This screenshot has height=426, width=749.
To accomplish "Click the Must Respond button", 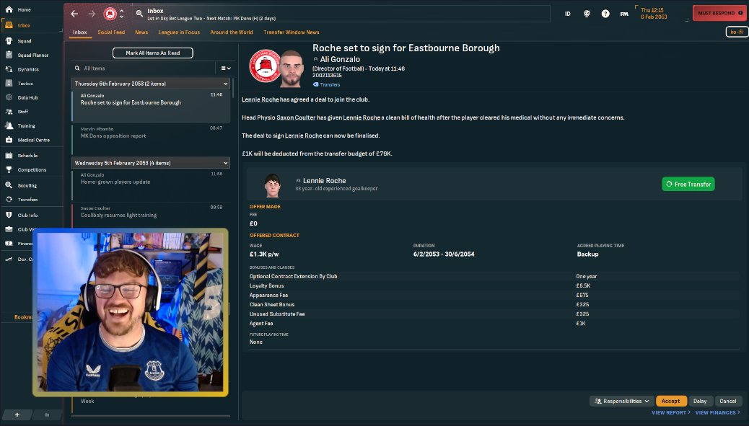I will (720, 14).
